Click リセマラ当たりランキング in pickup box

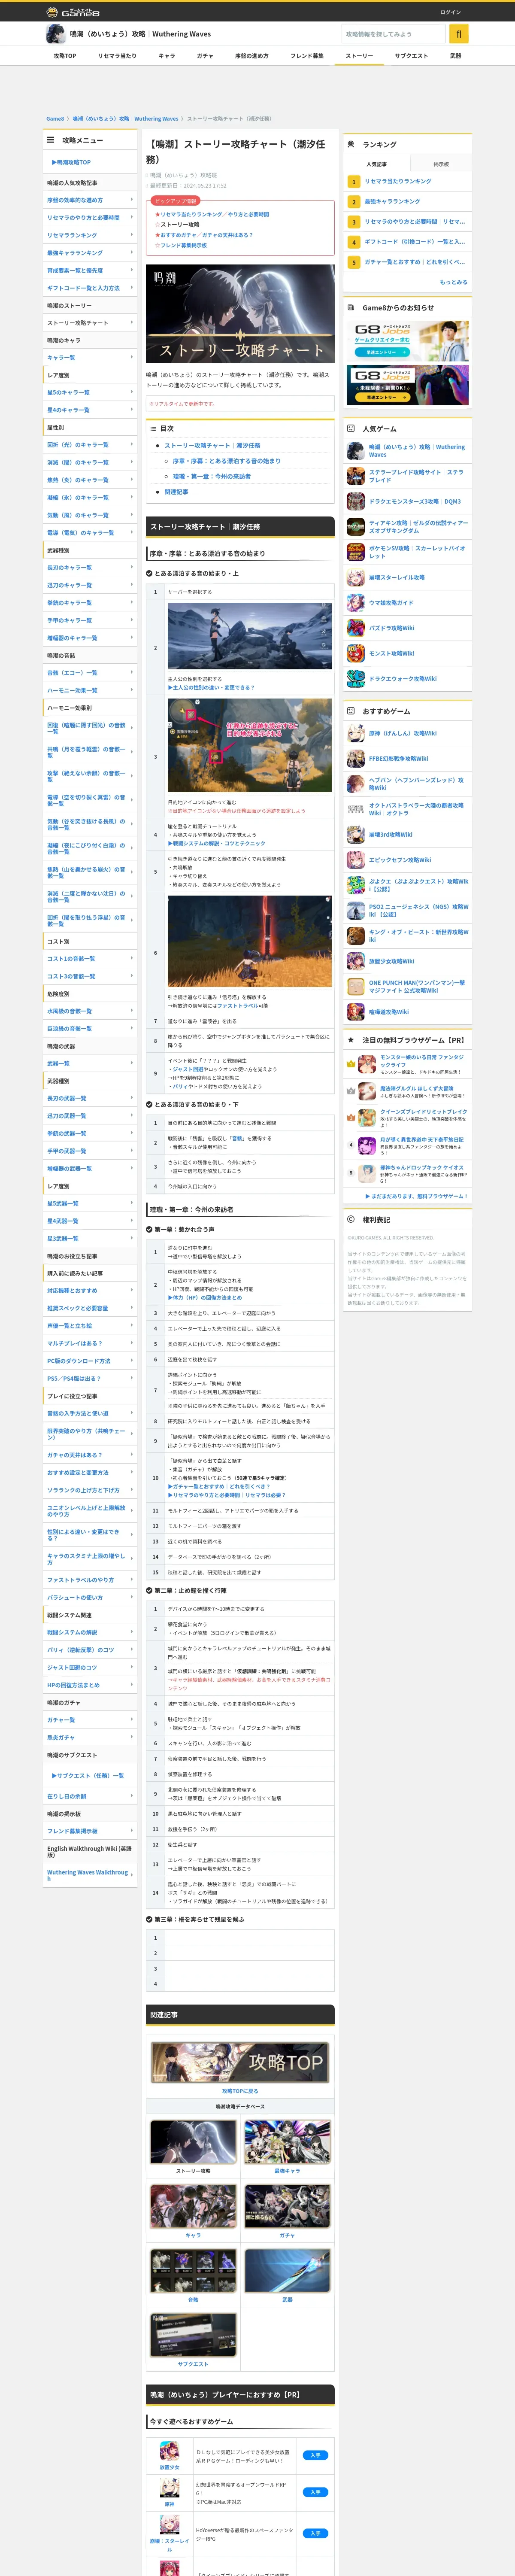coord(191,214)
